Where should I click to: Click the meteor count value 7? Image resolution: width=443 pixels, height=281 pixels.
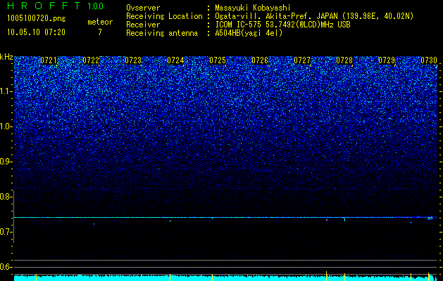(100, 32)
